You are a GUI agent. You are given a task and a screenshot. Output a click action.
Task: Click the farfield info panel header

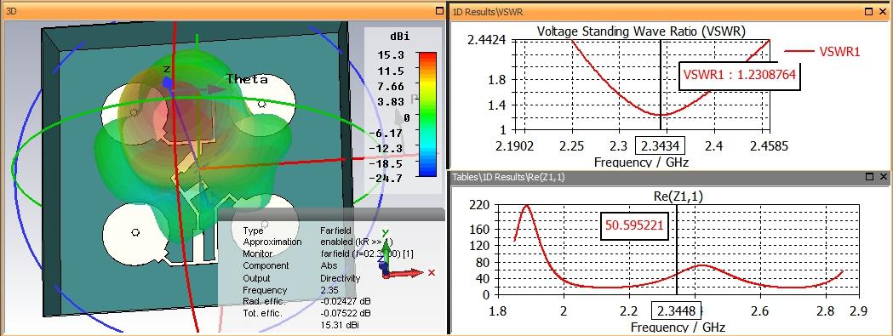click(331, 214)
